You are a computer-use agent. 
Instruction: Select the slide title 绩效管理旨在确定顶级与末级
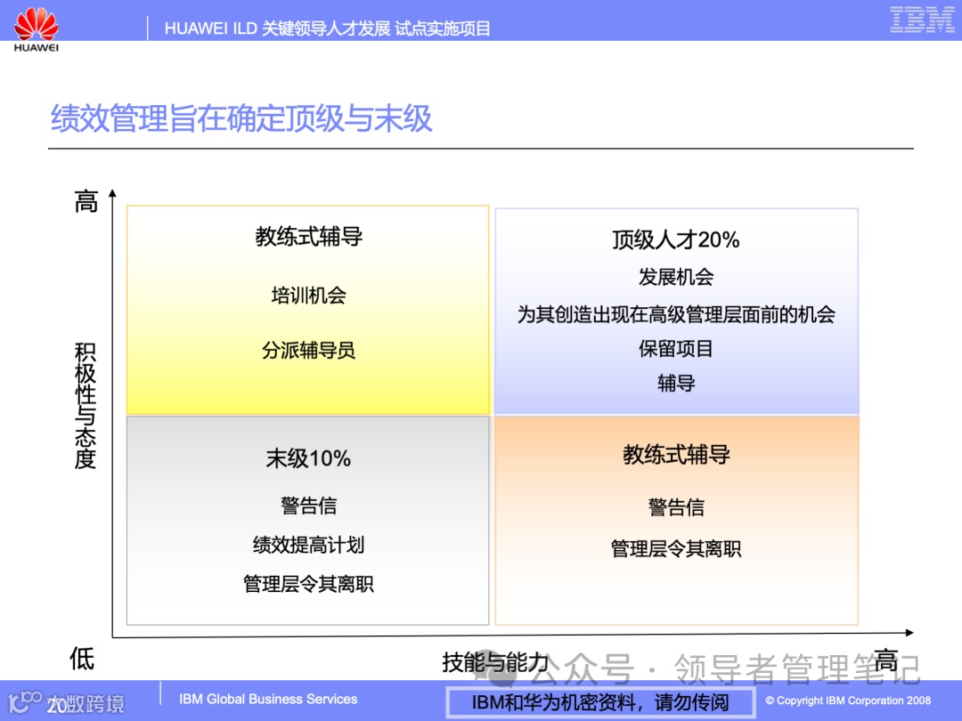point(240,118)
